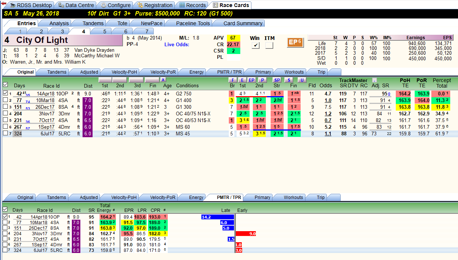The width and height of the screenshot is (458, 260).
Task: Click the E pace filter button
Action: pyautogui.click(x=242, y=80)
